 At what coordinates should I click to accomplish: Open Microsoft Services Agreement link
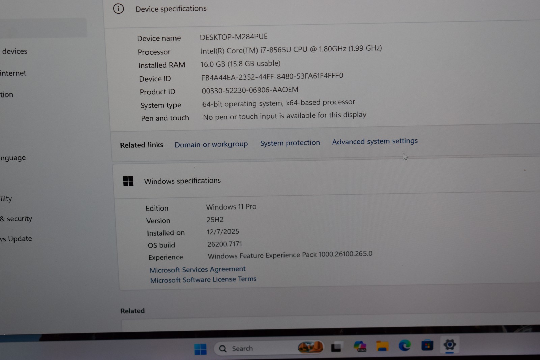point(197,269)
